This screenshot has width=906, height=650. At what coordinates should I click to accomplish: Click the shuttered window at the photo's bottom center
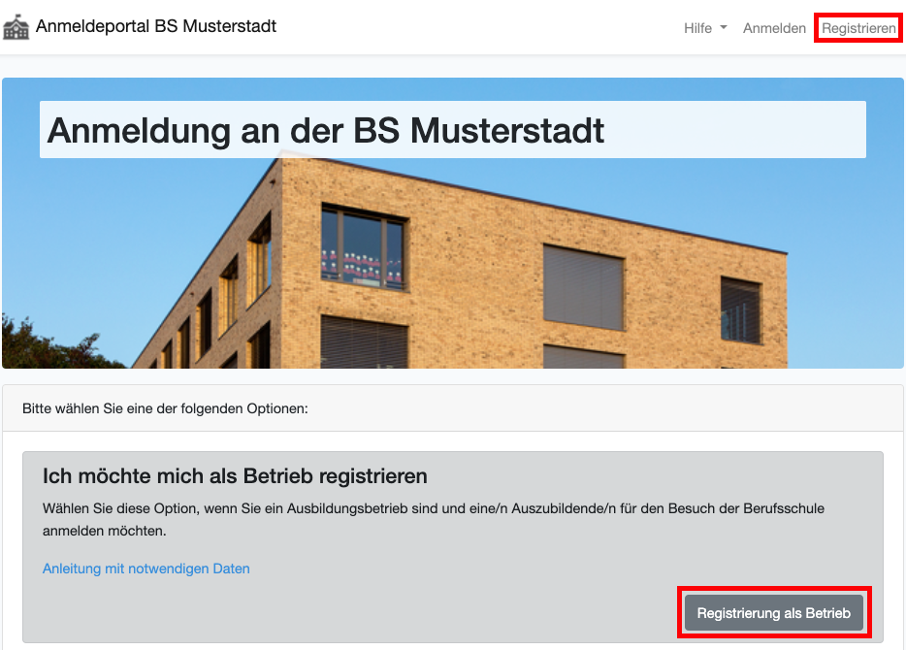point(582,356)
